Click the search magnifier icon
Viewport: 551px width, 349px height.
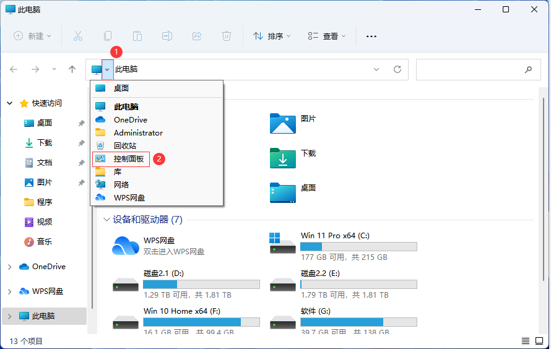coord(528,69)
